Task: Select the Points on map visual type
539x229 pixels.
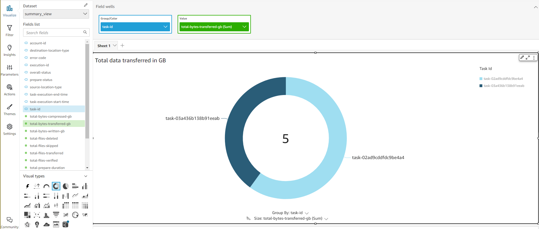Action: coord(75,215)
